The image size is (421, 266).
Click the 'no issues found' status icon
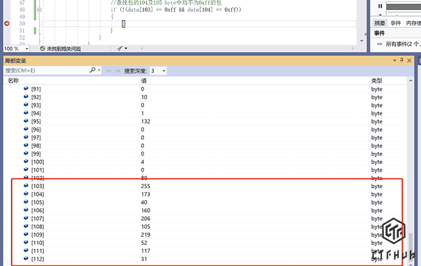point(43,48)
